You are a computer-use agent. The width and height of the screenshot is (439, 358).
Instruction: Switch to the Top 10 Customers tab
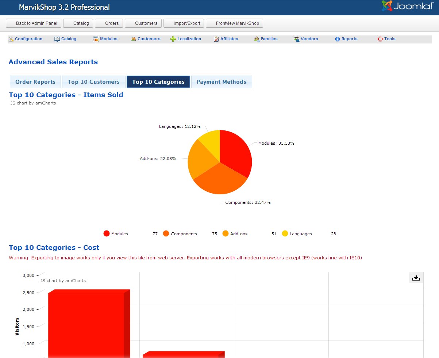coord(94,82)
